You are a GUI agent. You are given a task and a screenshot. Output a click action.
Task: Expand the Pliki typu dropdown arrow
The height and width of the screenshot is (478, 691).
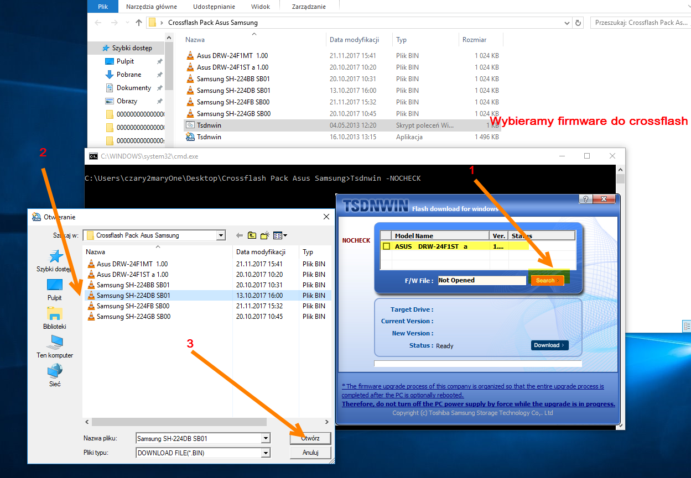[x=266, y=453]
